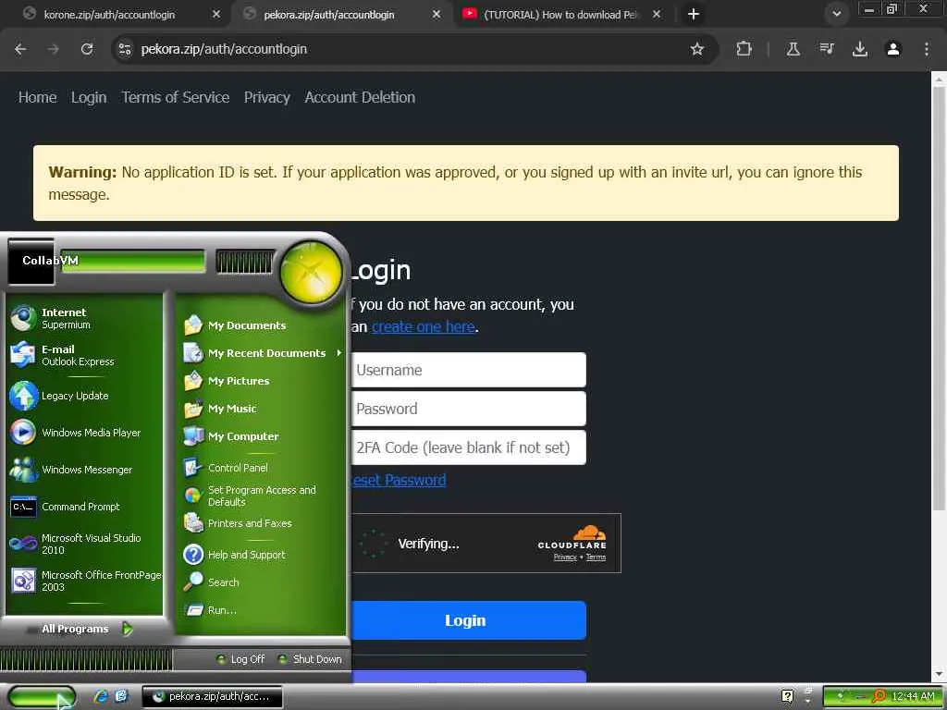The height and width of the screenshot is (710, 947).
Task: Click the blue Login button
Action: pyautogui.click(x=469, y=620)
